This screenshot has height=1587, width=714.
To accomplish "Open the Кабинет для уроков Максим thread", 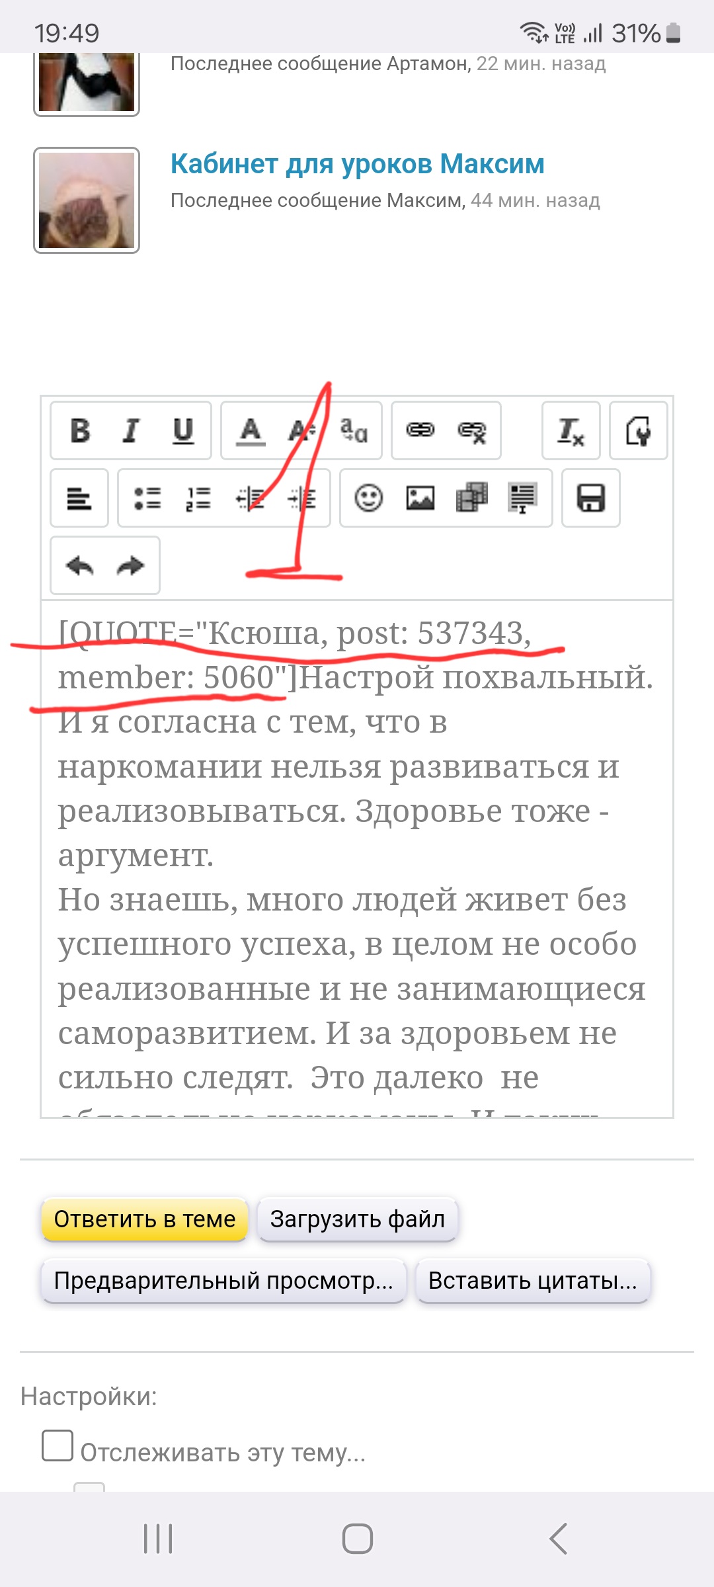I will point(357,164).
